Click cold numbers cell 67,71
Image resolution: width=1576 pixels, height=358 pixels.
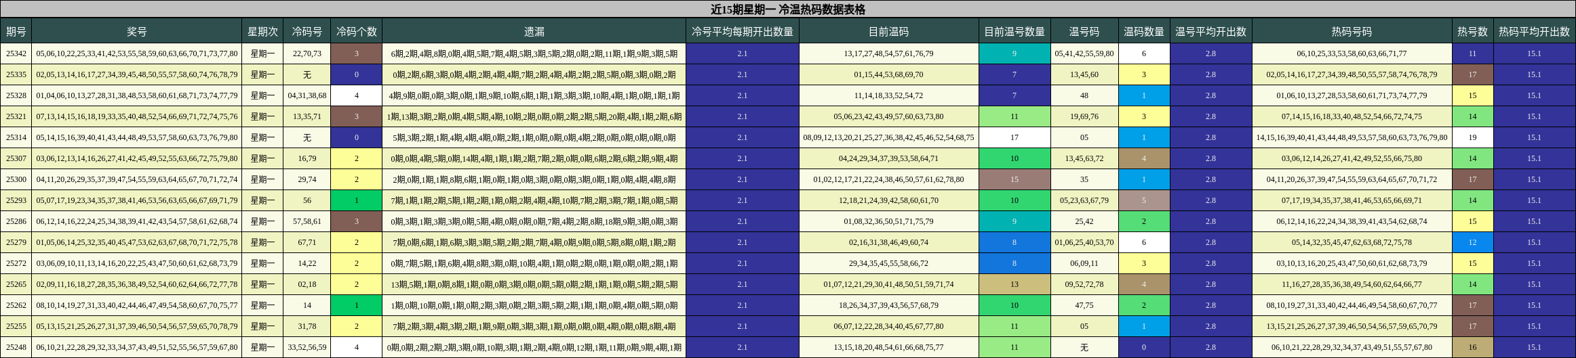(307, 242)
